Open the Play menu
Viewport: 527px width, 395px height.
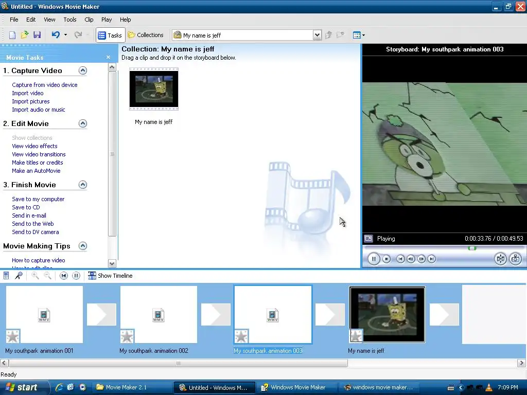107,20
